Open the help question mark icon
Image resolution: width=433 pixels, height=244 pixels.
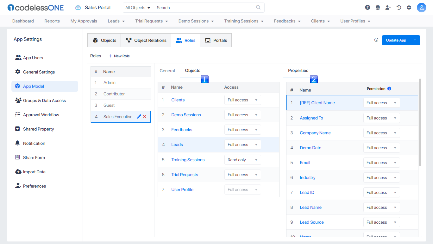coord(367,8)
